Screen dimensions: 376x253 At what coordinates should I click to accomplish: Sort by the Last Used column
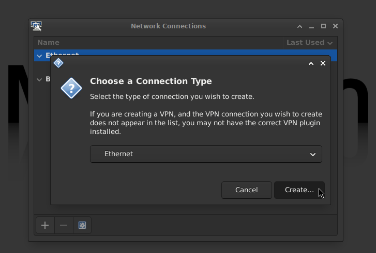310,43
